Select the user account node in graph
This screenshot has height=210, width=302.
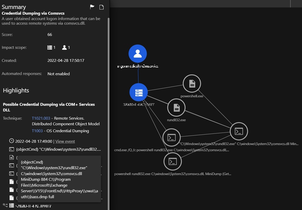point(137,54)
